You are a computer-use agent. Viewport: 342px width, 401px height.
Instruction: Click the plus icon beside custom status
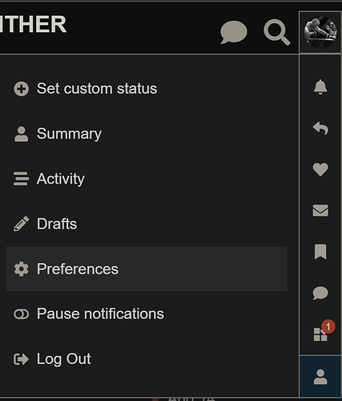click(x=22, y=89)
